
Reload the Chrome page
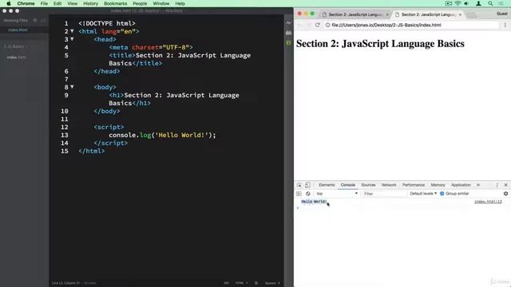[x=317, y=25]
